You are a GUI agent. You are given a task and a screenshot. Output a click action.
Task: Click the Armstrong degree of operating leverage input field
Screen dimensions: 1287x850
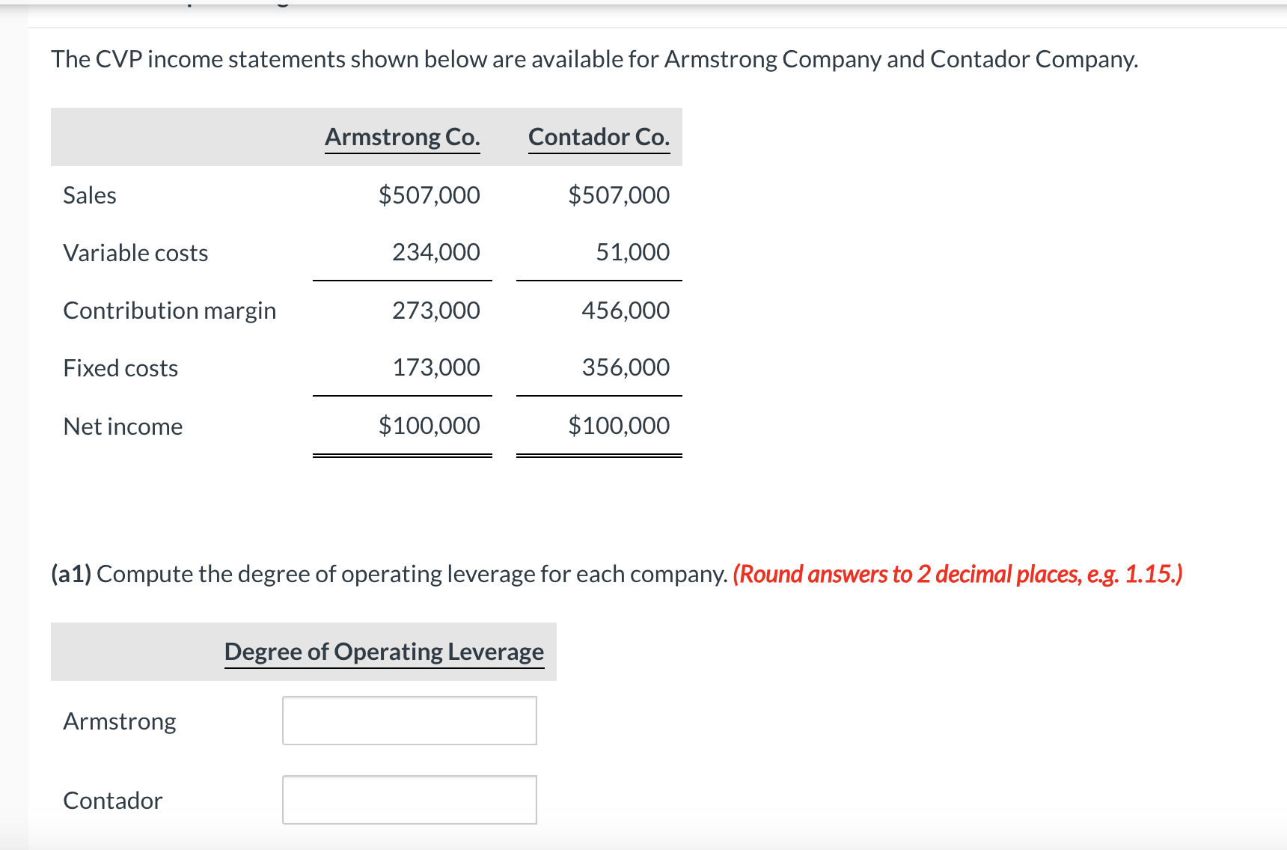[x=409, y=721]
